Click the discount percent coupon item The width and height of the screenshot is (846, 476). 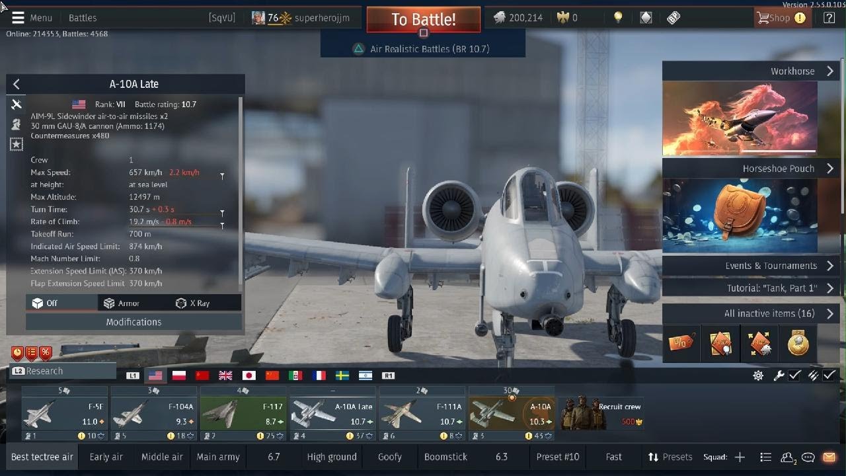(x=681, y=343)
